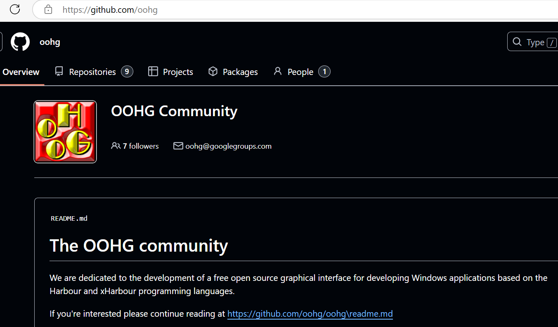
Task: Click the slash shortcut key badge
Action: point(551,43)
